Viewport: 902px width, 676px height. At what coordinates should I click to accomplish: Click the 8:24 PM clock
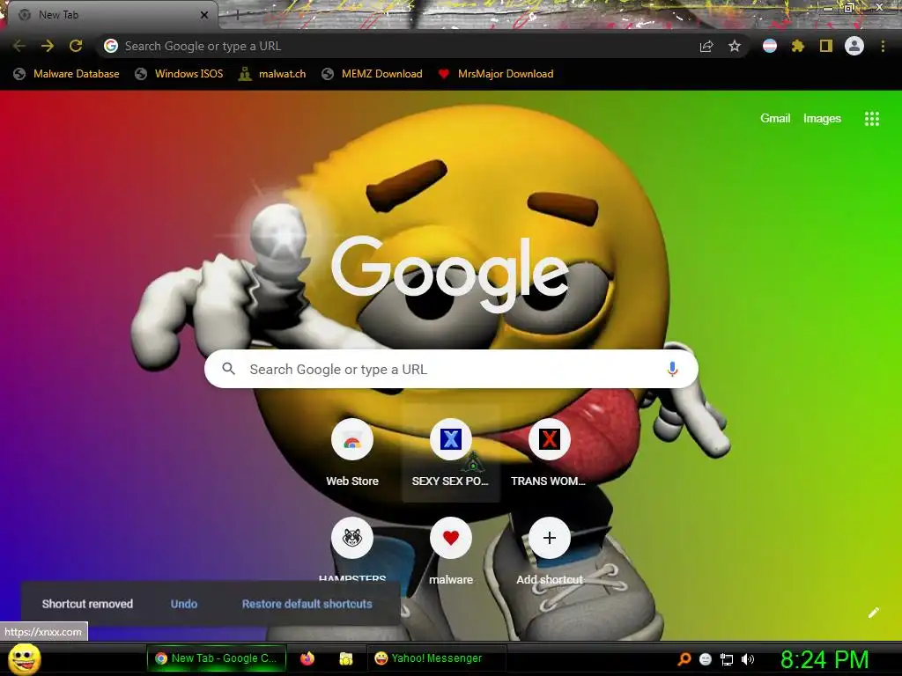pos(824,659)
